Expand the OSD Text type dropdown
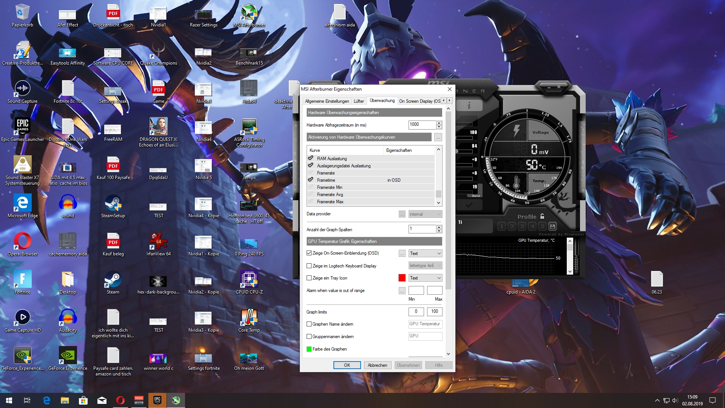Image resolution: width=725 pixels, height=408 pixels. point(425,253)
